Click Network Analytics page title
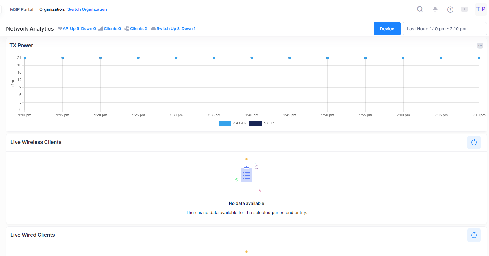The height and width of the screenshot is (256, 489). [x=30, y=29]
